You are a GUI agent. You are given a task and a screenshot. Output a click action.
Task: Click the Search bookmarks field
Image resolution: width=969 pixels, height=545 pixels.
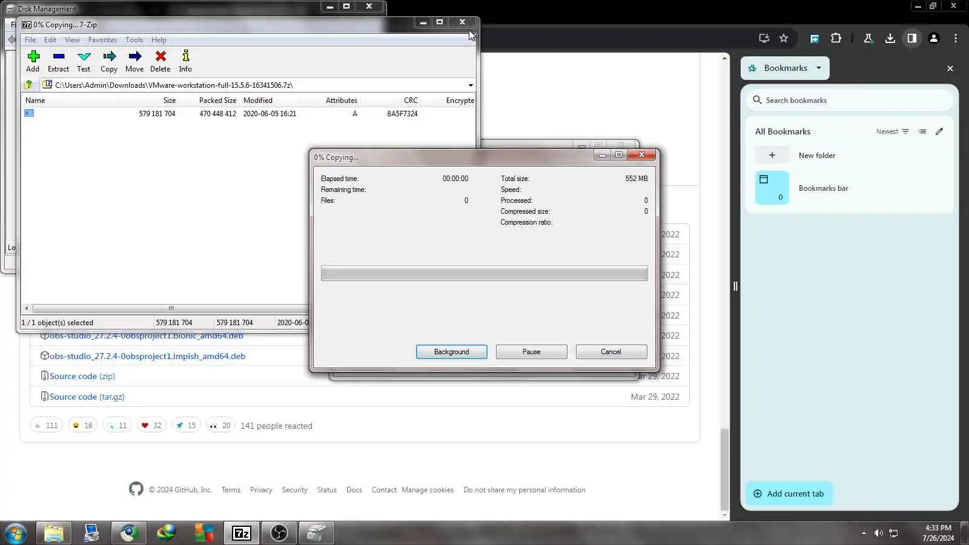[850, 101]
